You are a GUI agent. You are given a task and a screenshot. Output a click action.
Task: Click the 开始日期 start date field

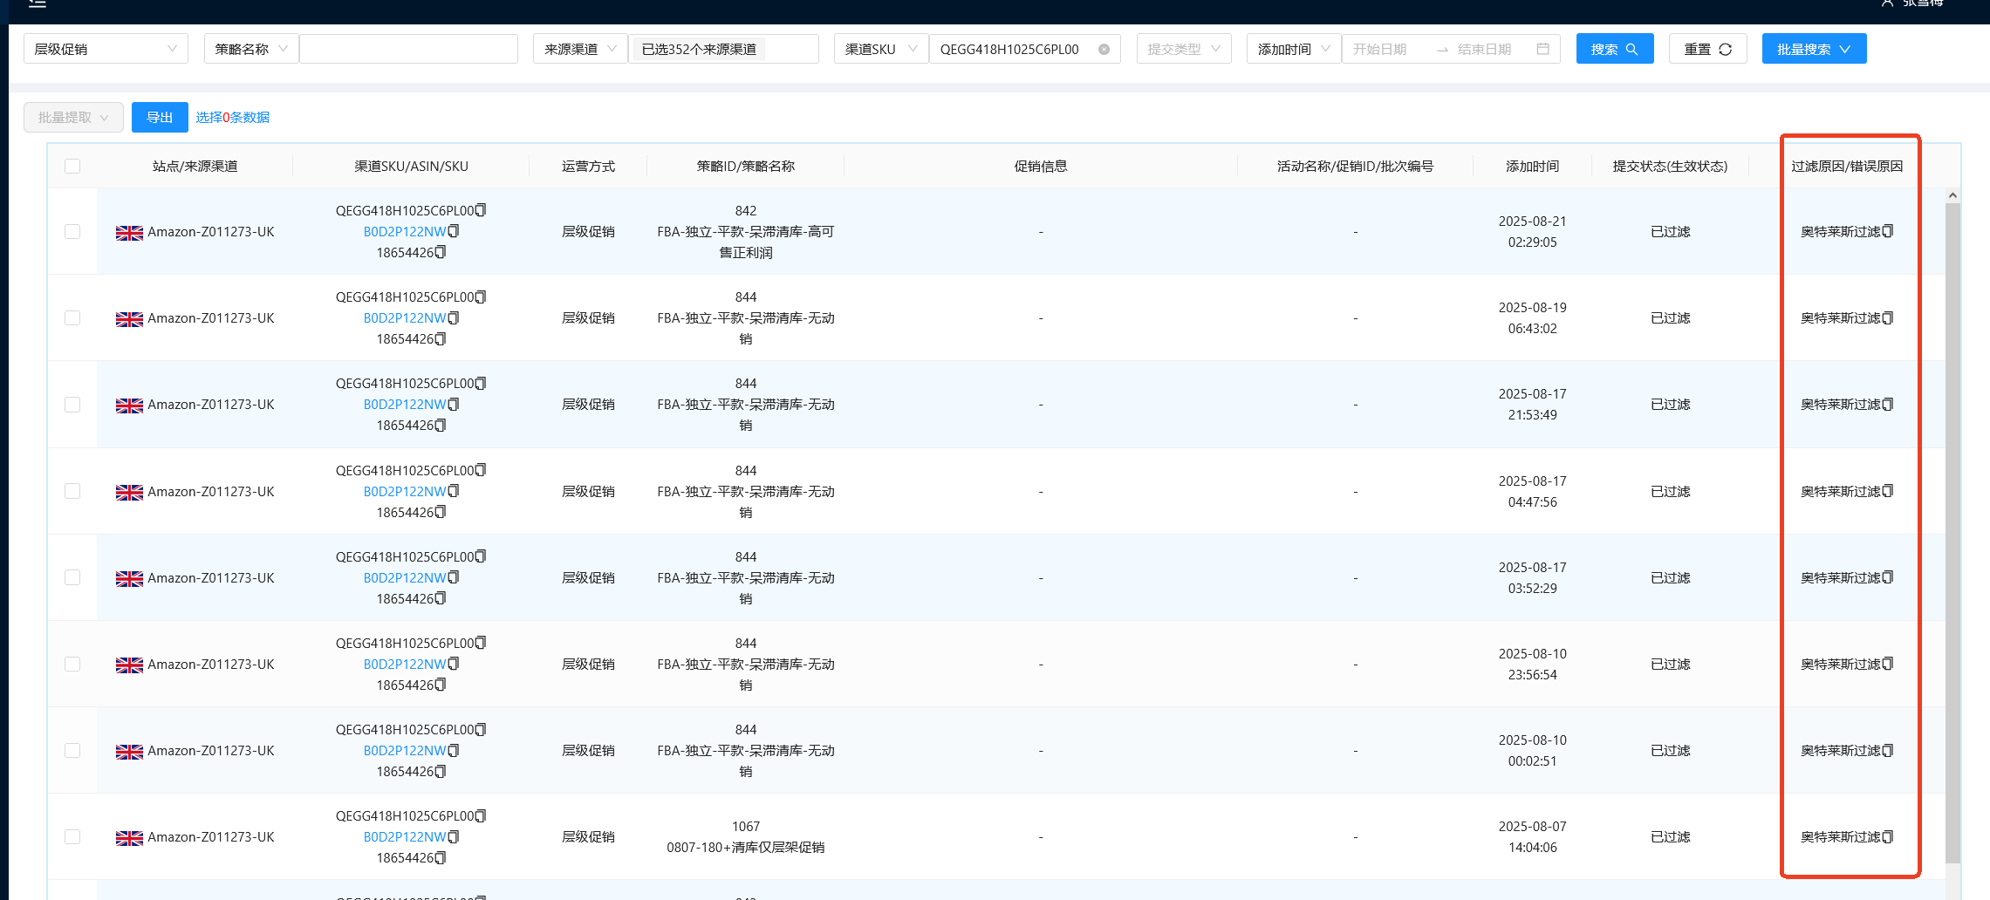(x=1387, y=49)
